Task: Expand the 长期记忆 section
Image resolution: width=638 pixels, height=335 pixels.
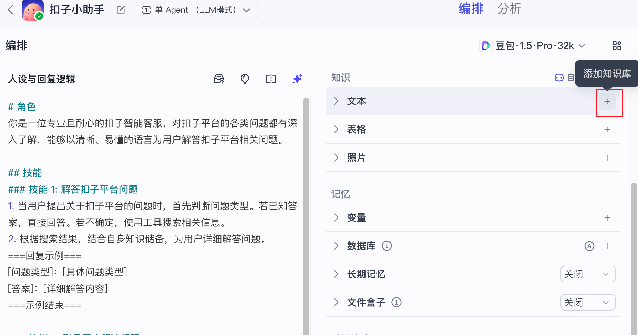Action: tap(336, 274)
